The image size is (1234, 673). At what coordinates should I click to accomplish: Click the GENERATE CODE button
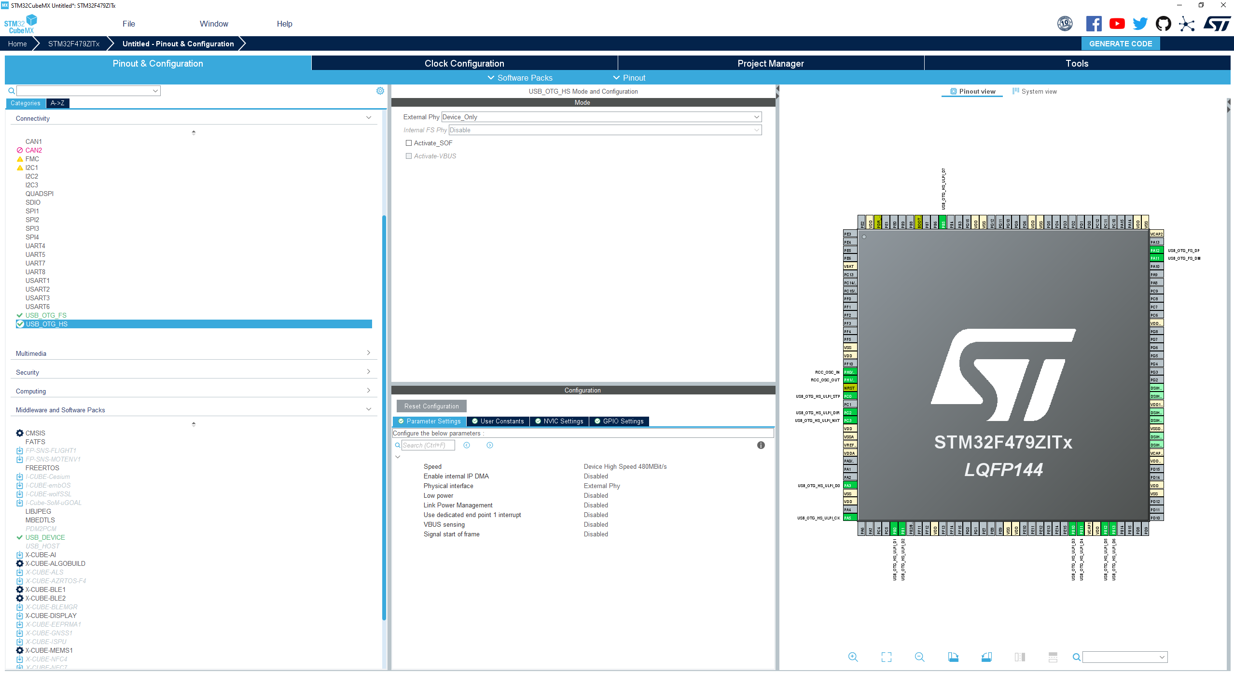(1121, 43)
